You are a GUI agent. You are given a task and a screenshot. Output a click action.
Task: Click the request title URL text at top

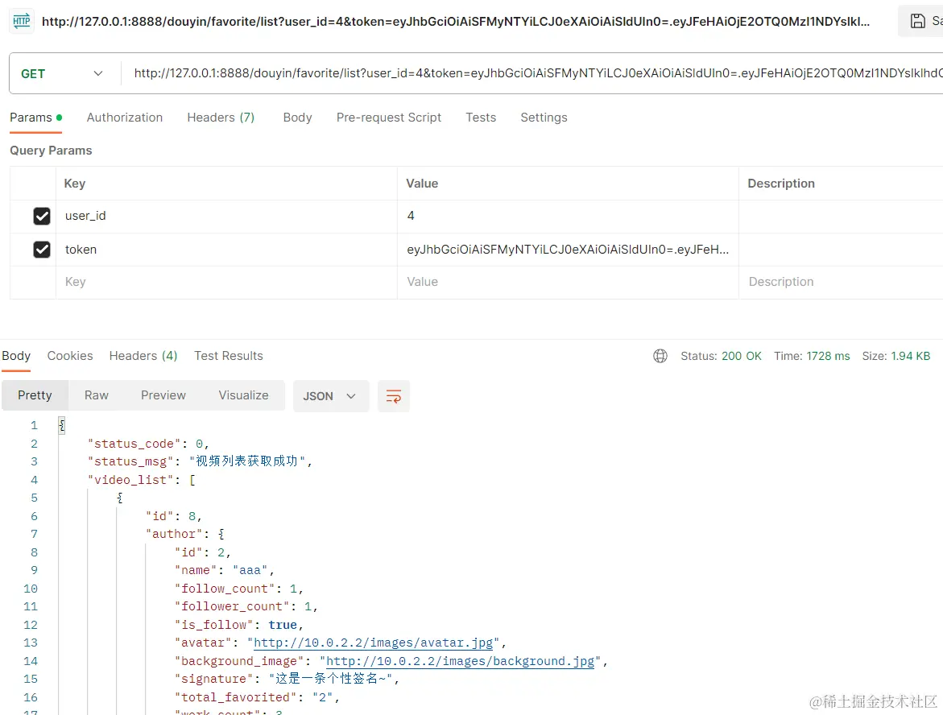(455, 22)
